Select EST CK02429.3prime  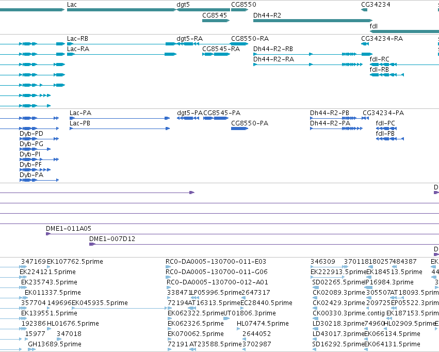[x=339, y=303]
